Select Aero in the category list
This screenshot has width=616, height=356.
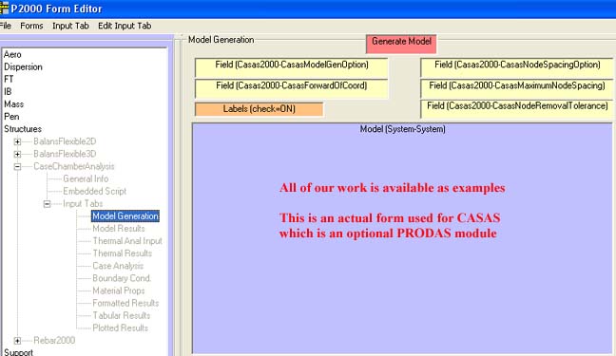click(x=12, y=54)
